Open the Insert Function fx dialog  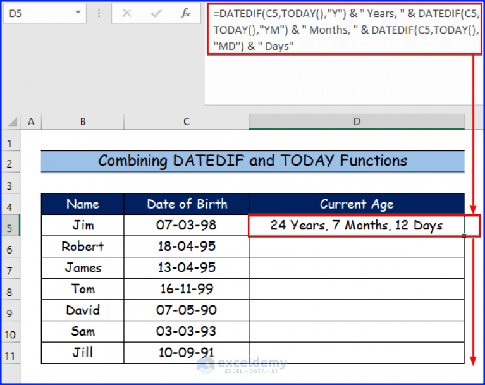pyautogui.click(x=185, y=13)
